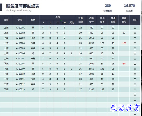Click the 尺码 merged header cell
Image resolution: width=142 pixels, height=116 pixels.
coord(58,17)
